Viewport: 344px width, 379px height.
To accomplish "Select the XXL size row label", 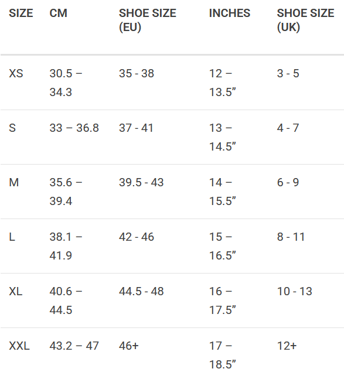I will tap(19, 346).
